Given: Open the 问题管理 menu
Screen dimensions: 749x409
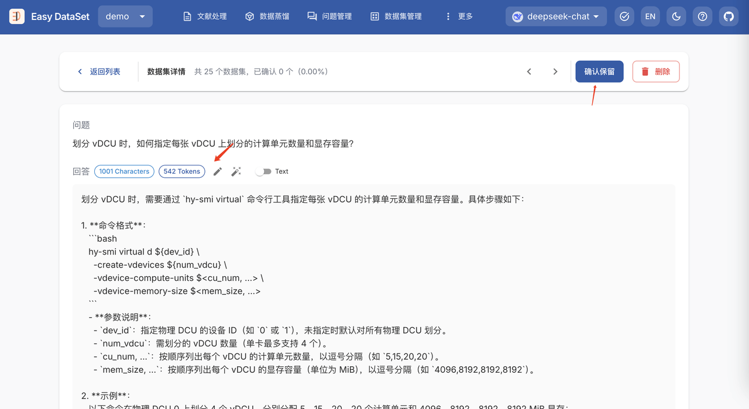Looking at the screenshot, I should (x=329, y=16).
